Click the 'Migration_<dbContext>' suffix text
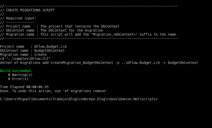Image resolution: width=212 pixels, height=128 pixels. point(114,34)
